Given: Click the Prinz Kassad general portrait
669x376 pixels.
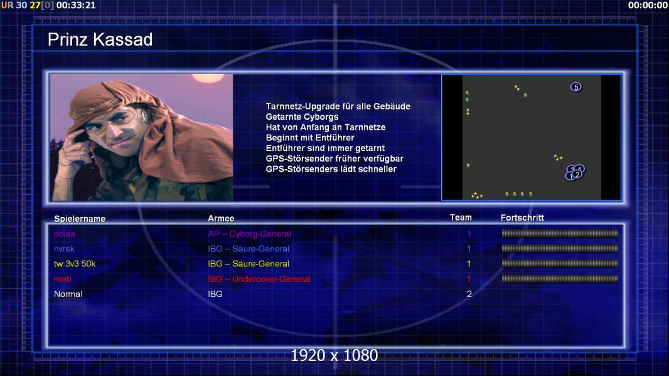Looking at the screenshot, I should pos(142,137).
